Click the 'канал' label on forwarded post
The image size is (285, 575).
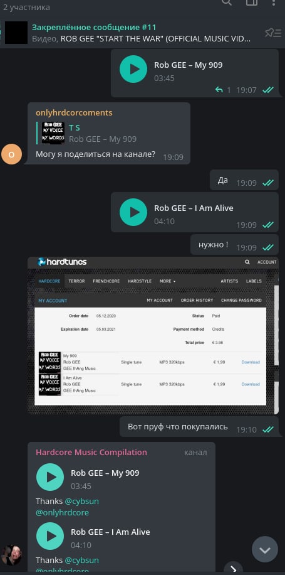[x=195, y=453]
